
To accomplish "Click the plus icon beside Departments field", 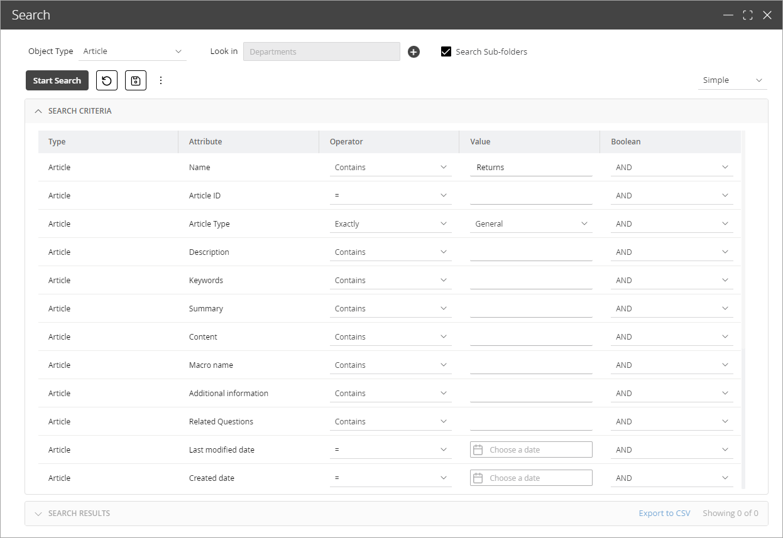I will point(413,51).
